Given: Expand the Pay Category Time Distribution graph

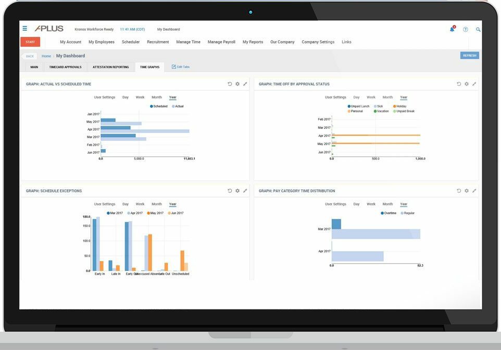Looking at the screenshot, I should [x=474, y=191].
